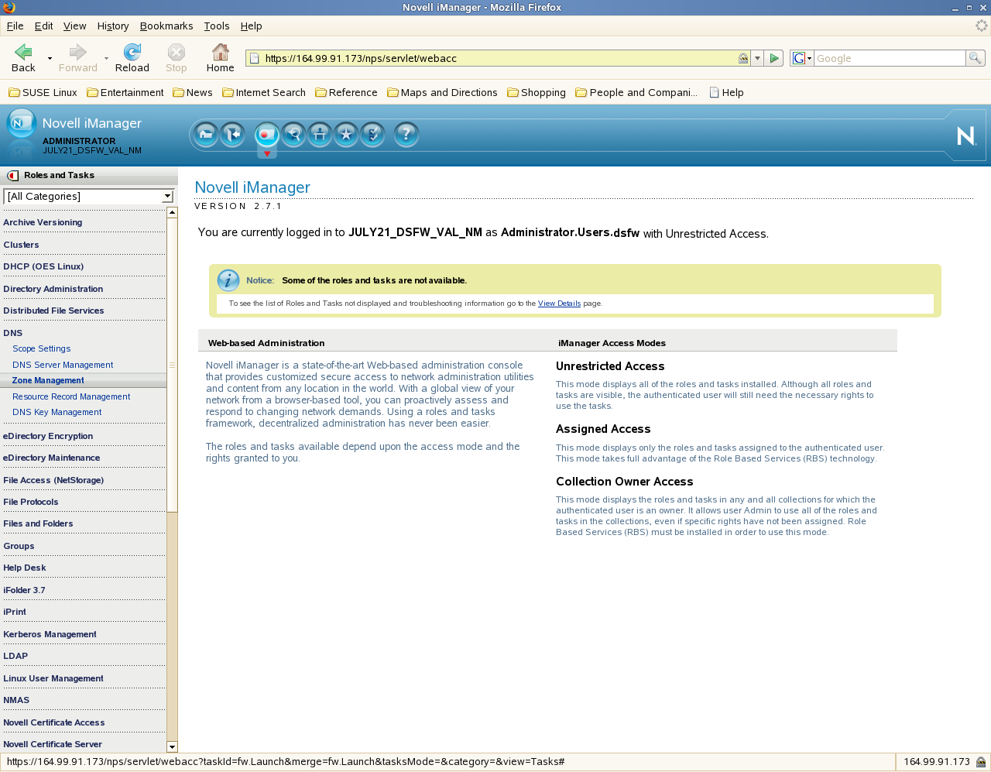Open the View menu
The image size is (991, 772).
[74, 26]
